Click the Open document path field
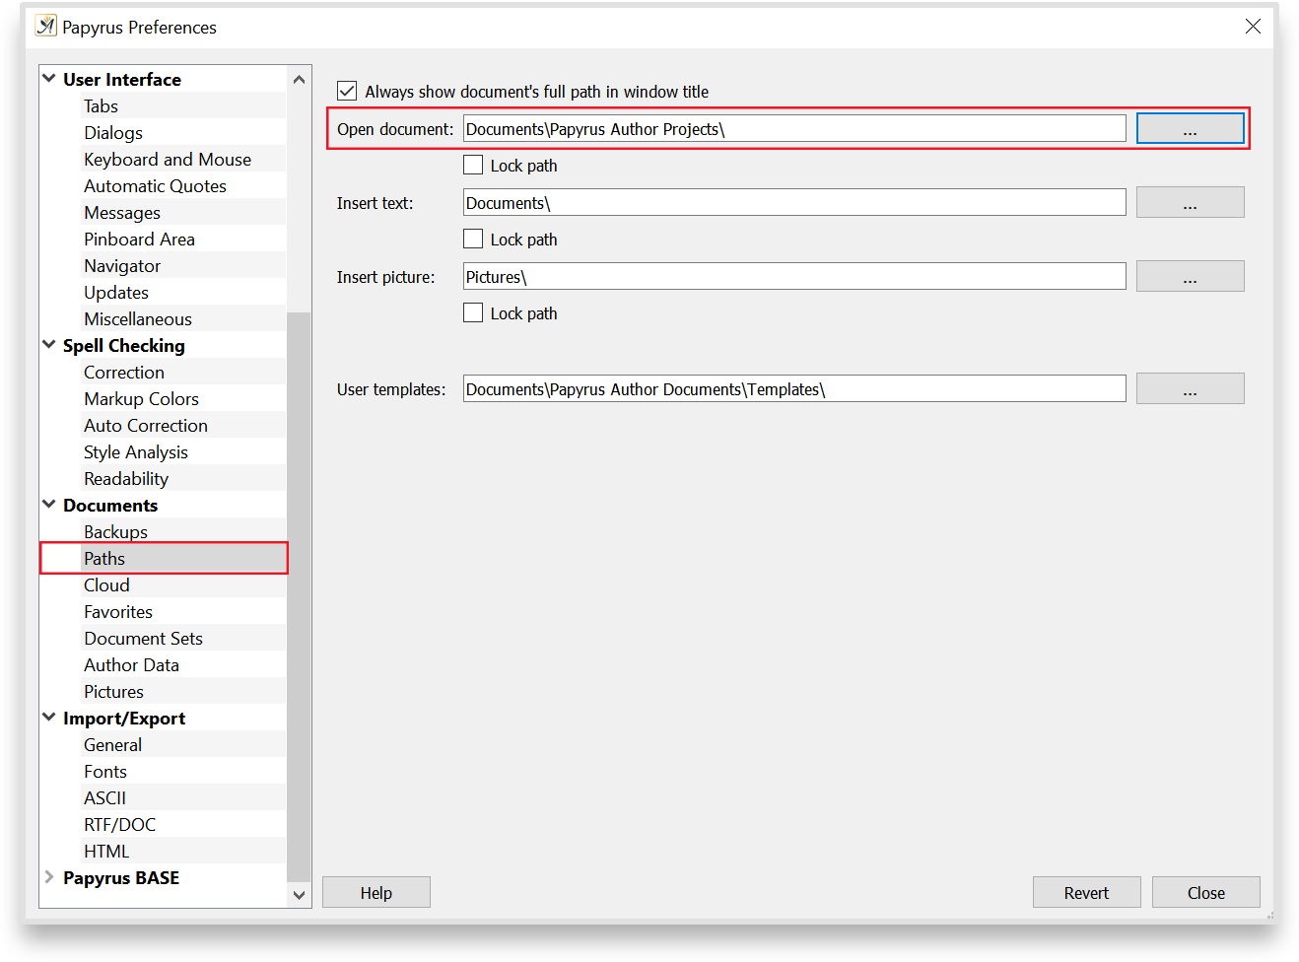This screenshot has height=962, width=1299. (x=794, y=128)
